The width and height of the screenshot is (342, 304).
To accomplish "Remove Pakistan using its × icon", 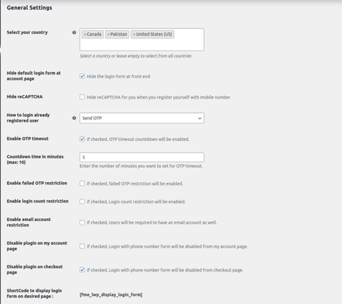I will point(108,35).
